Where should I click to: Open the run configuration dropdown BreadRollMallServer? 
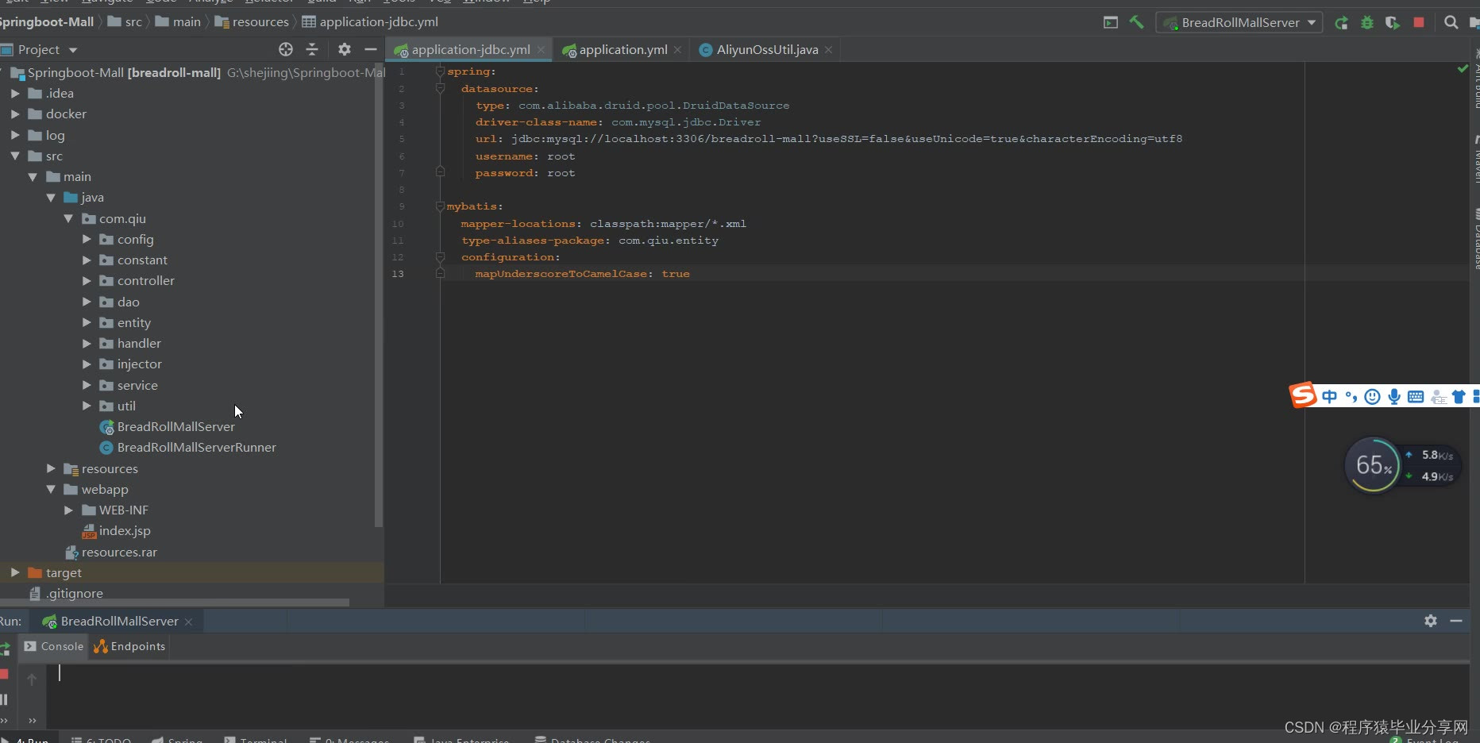(x=1239, y=22)
